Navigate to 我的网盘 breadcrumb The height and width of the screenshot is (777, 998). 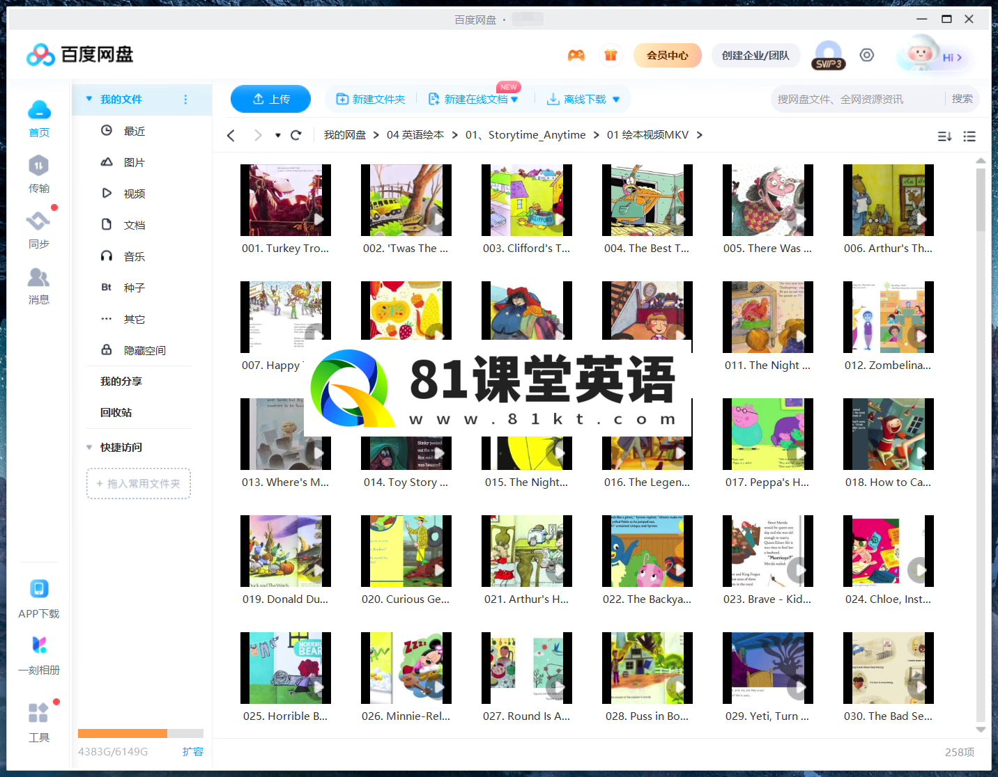click(344, 135)
